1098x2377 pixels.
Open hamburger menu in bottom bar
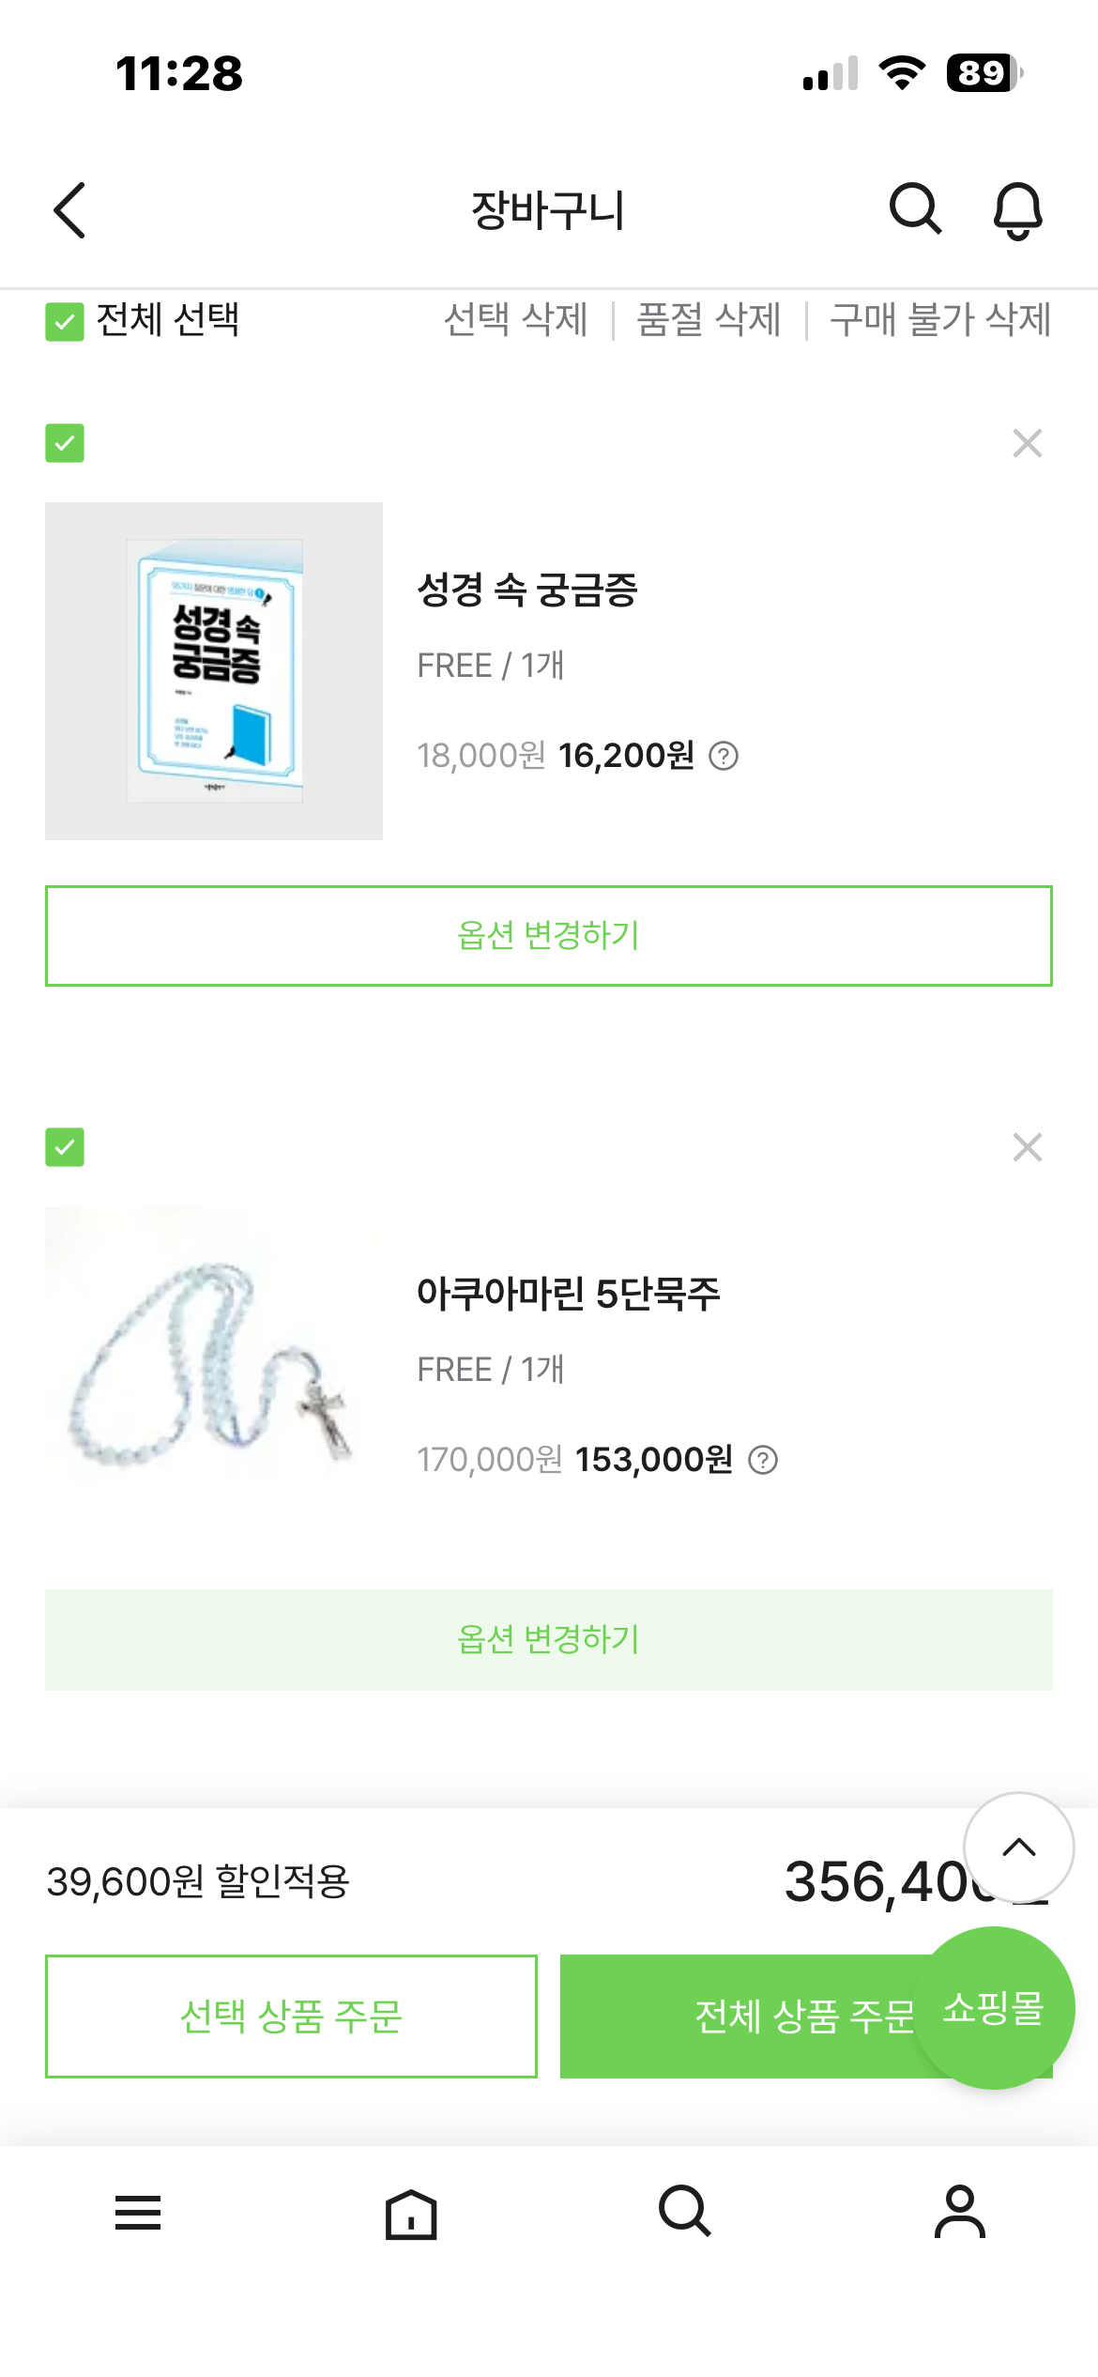pos(138,2213)
